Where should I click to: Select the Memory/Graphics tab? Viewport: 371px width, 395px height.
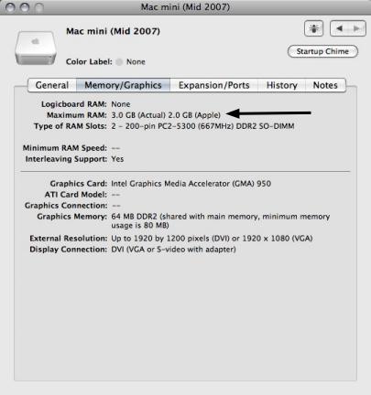coord(123,85)
